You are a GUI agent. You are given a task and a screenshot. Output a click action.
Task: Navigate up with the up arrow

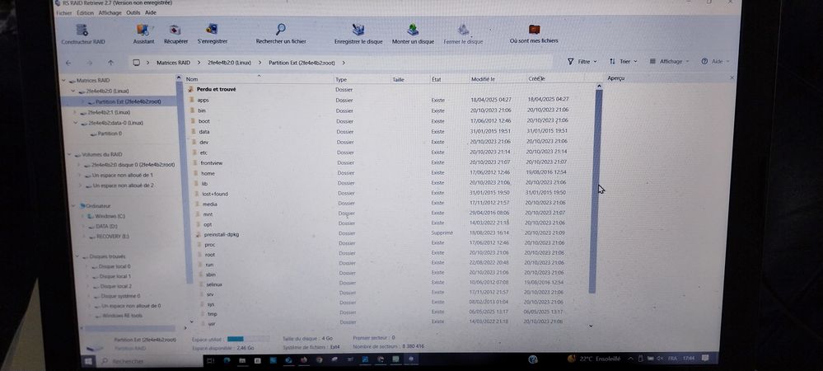[x=111, y=63]
